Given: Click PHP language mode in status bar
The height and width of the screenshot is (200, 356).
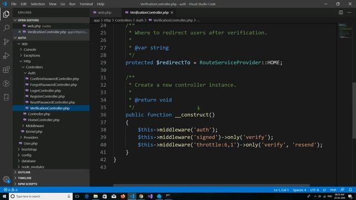Looking at the screenshot, I should point(333,190).
